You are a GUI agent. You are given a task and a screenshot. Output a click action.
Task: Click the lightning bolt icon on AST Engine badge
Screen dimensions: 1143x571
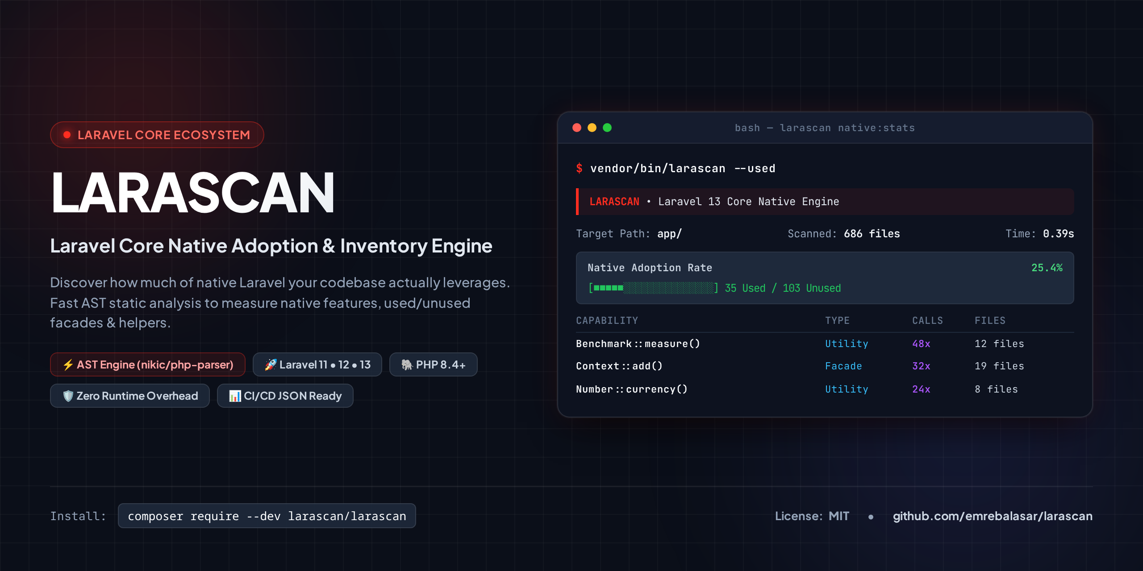click(x=68, y=365)
